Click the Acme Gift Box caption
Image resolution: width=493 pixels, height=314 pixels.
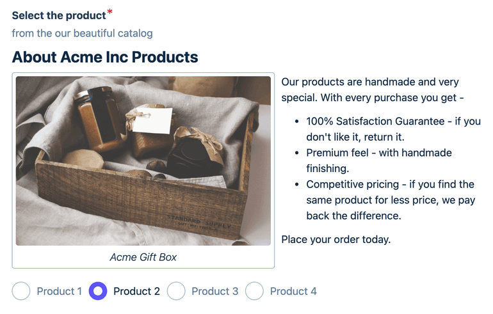coord(143,257)
